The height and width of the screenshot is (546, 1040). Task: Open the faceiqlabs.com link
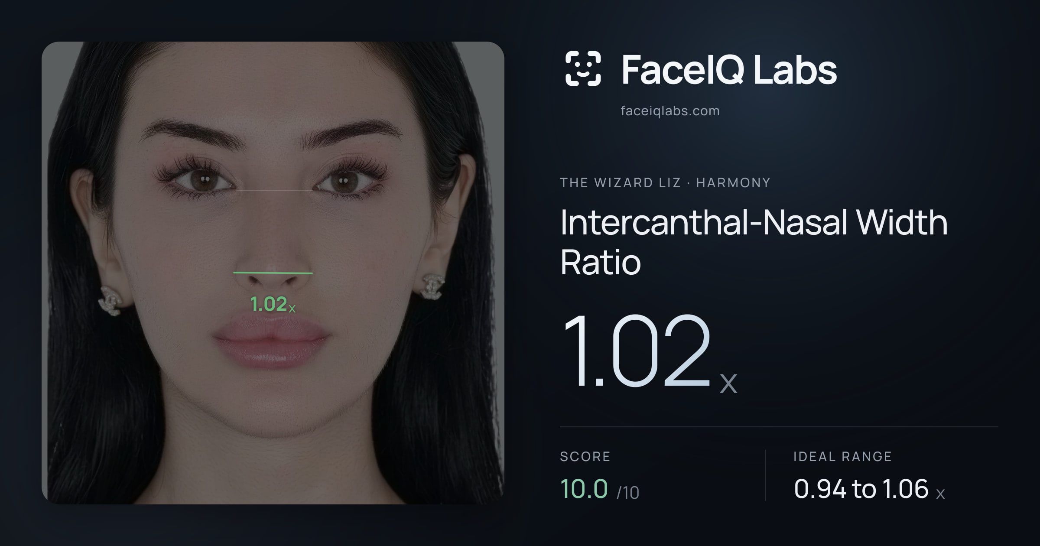(x=670, y=111)
